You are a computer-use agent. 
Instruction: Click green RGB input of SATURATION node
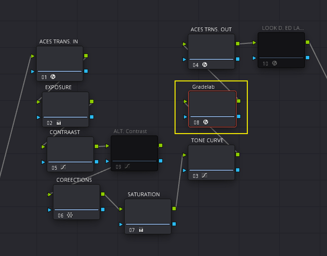pyautogui.click(x=121, y=209)
